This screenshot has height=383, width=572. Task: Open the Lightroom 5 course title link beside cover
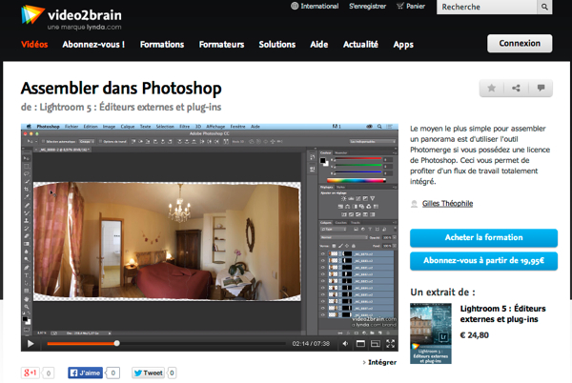(502, 313)
